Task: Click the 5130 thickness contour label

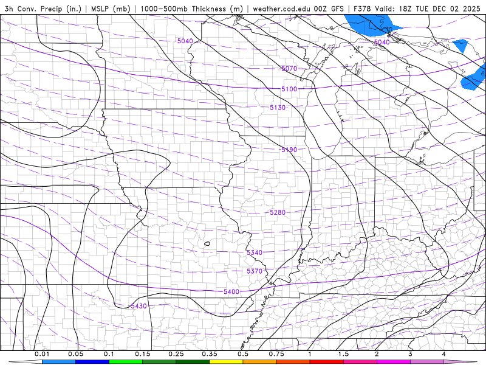Action: click(278, 108)
